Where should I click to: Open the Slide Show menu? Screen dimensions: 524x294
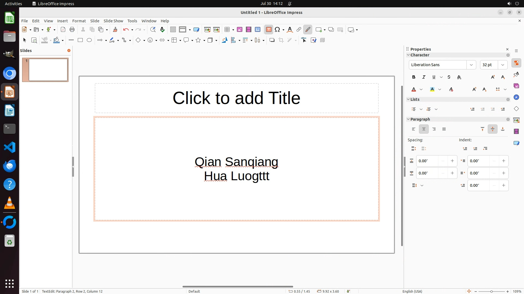(113, 21)
